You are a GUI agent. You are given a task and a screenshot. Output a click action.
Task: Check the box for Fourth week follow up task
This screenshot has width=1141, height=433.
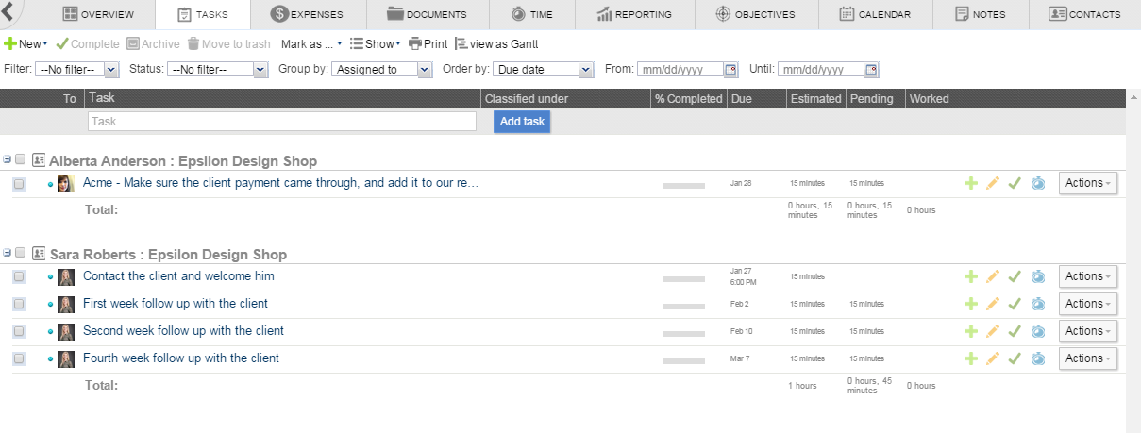pyautogui.click(x=19, y=359)
